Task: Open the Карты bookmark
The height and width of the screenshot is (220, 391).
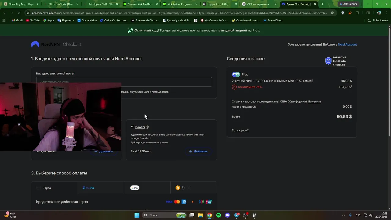Action: 49,20
